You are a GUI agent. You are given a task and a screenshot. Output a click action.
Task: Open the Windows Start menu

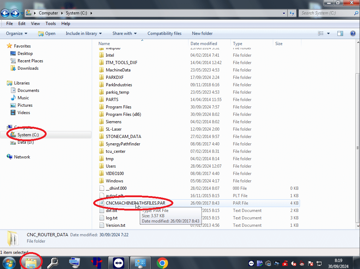[9, 263]
